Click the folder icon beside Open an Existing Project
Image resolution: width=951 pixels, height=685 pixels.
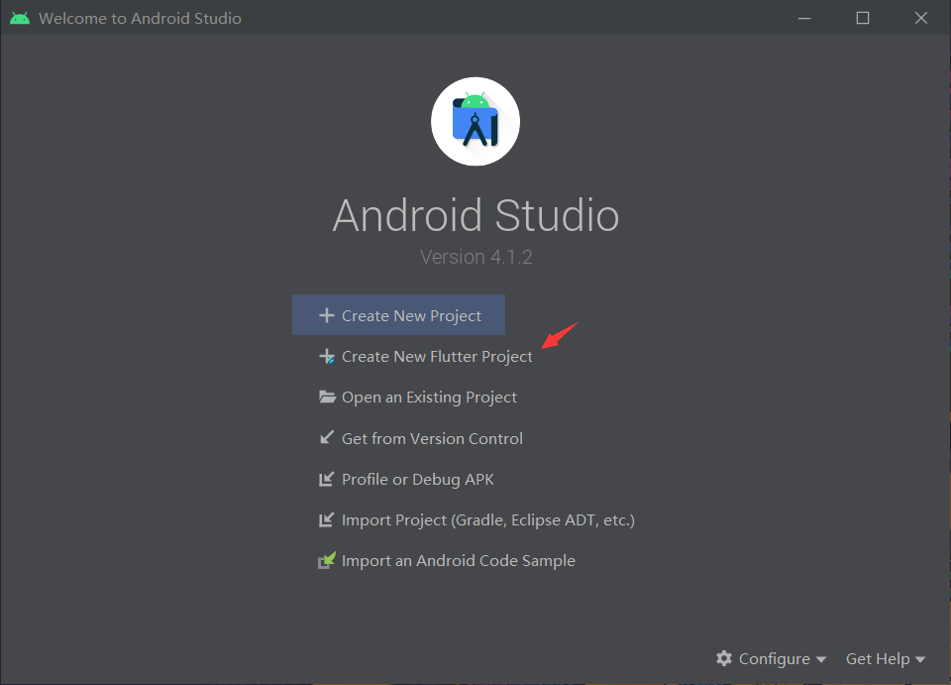327,397
